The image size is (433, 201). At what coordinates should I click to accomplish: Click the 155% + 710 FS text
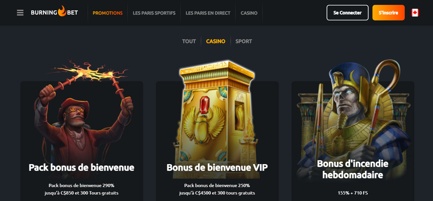pyautogui.click(x=353, y=193)
